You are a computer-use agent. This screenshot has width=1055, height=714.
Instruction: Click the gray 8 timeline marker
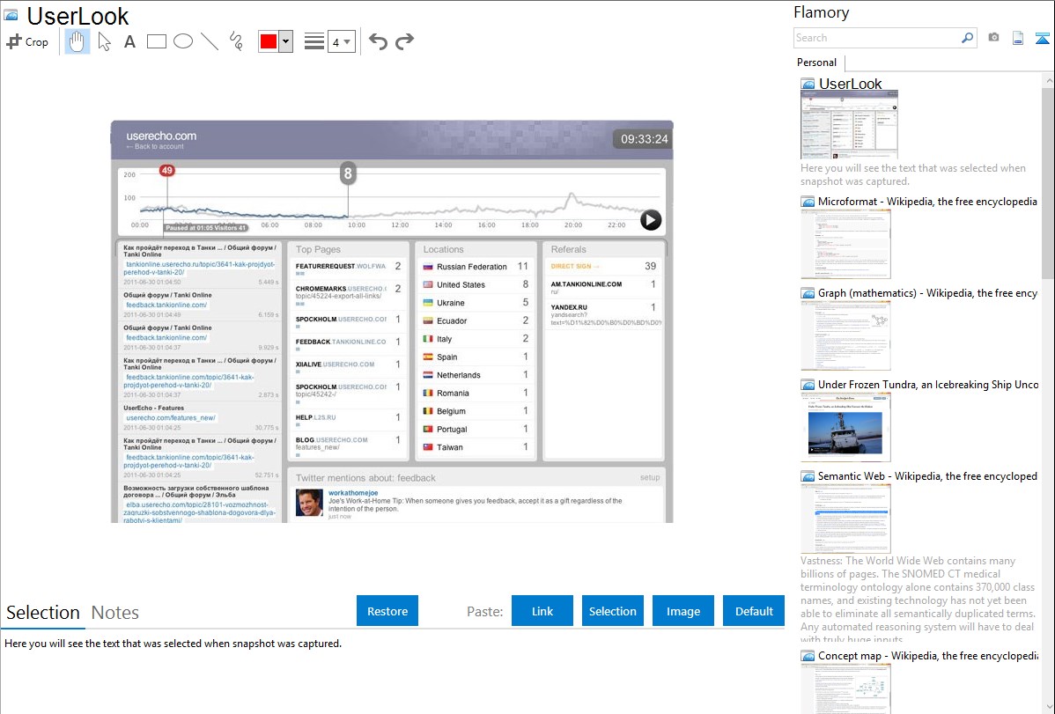pos(348,173)
